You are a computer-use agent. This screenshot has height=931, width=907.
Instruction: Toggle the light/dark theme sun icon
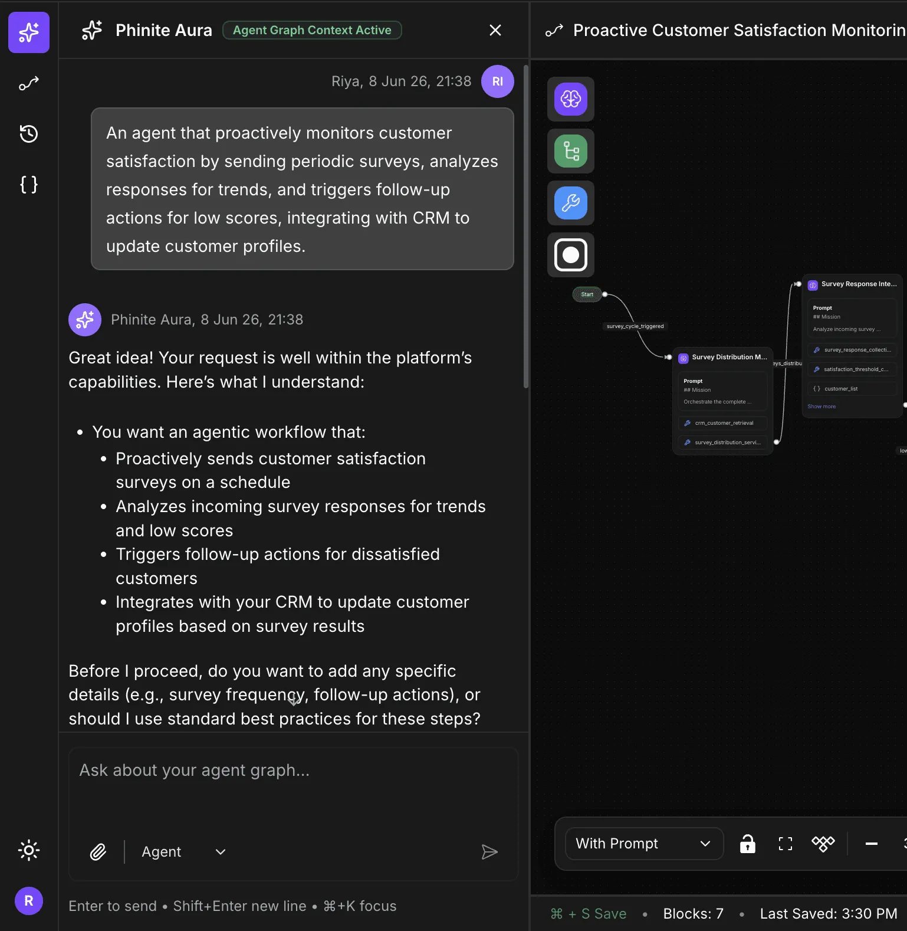point(29,850)
